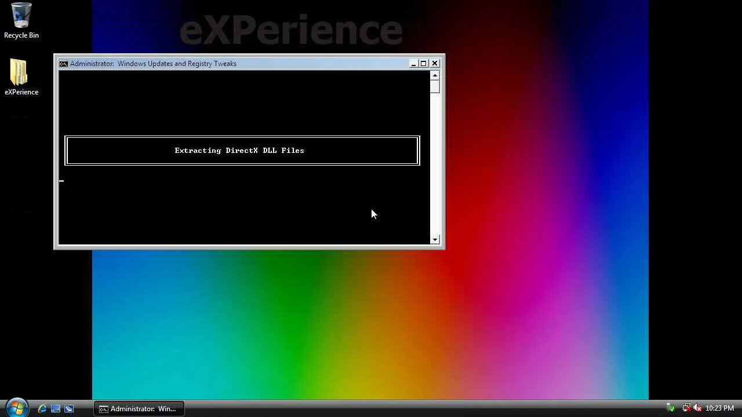Click the title "Administrator: Windows Updates and Registry Tweaks"
This screenshot has height=417, width=742.
[x=153, y=64]
